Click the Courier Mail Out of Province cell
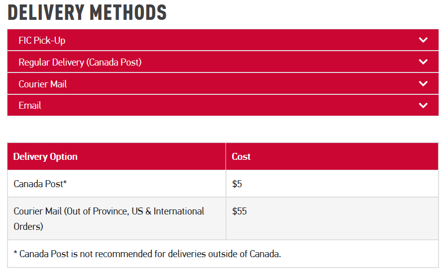The width and height of the screenshot is (447, 275). (x=109, y=218)
